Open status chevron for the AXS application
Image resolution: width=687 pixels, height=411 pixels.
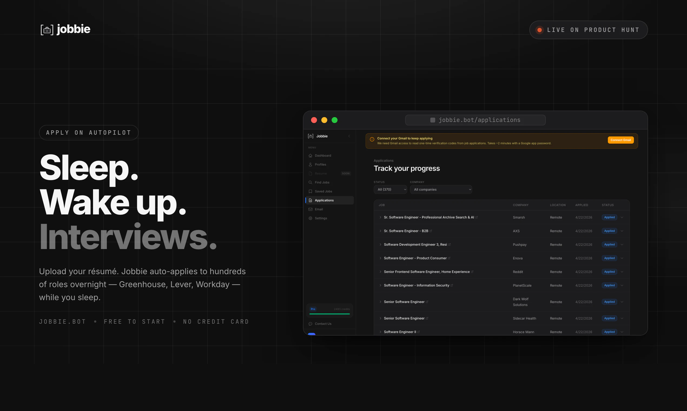622,231
